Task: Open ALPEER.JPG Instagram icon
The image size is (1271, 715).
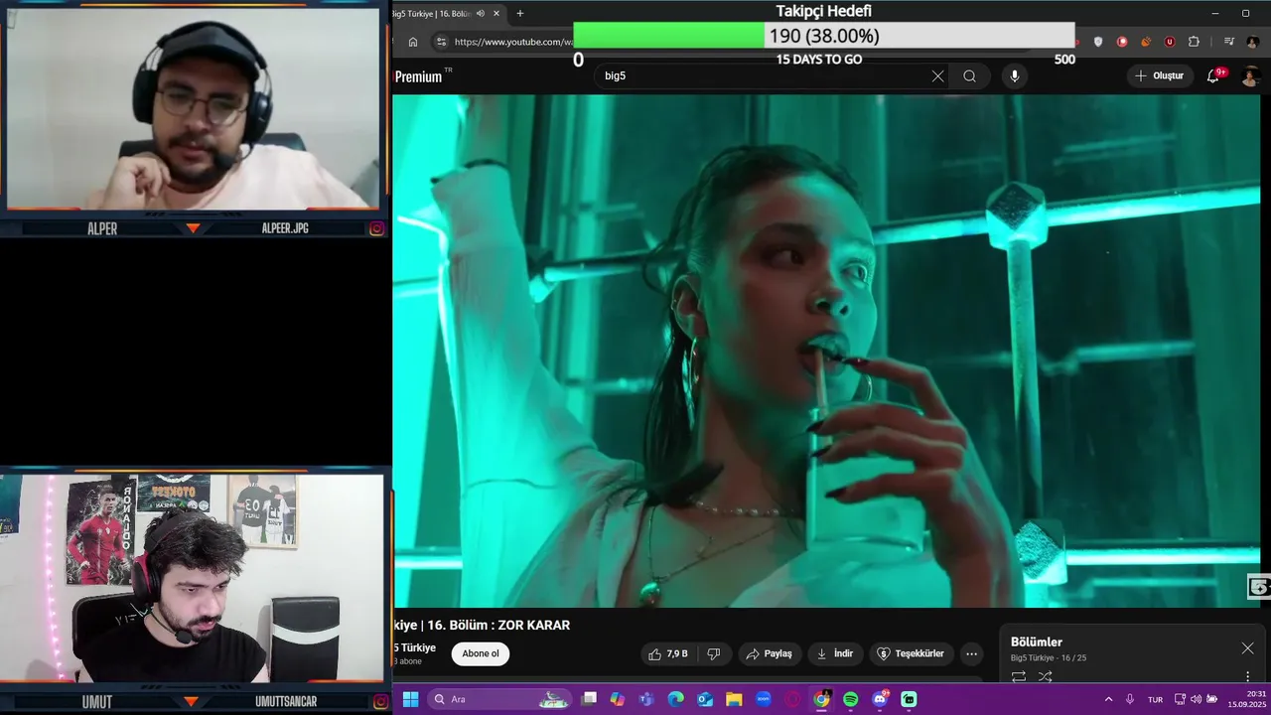Action: pyautogui.click(x=377, y=228)
